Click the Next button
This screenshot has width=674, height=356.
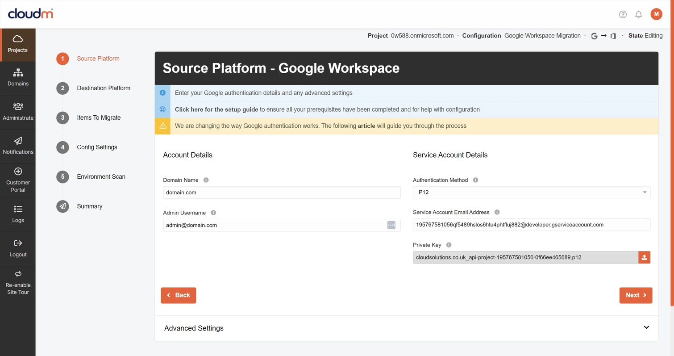click(x=636, y=295)
